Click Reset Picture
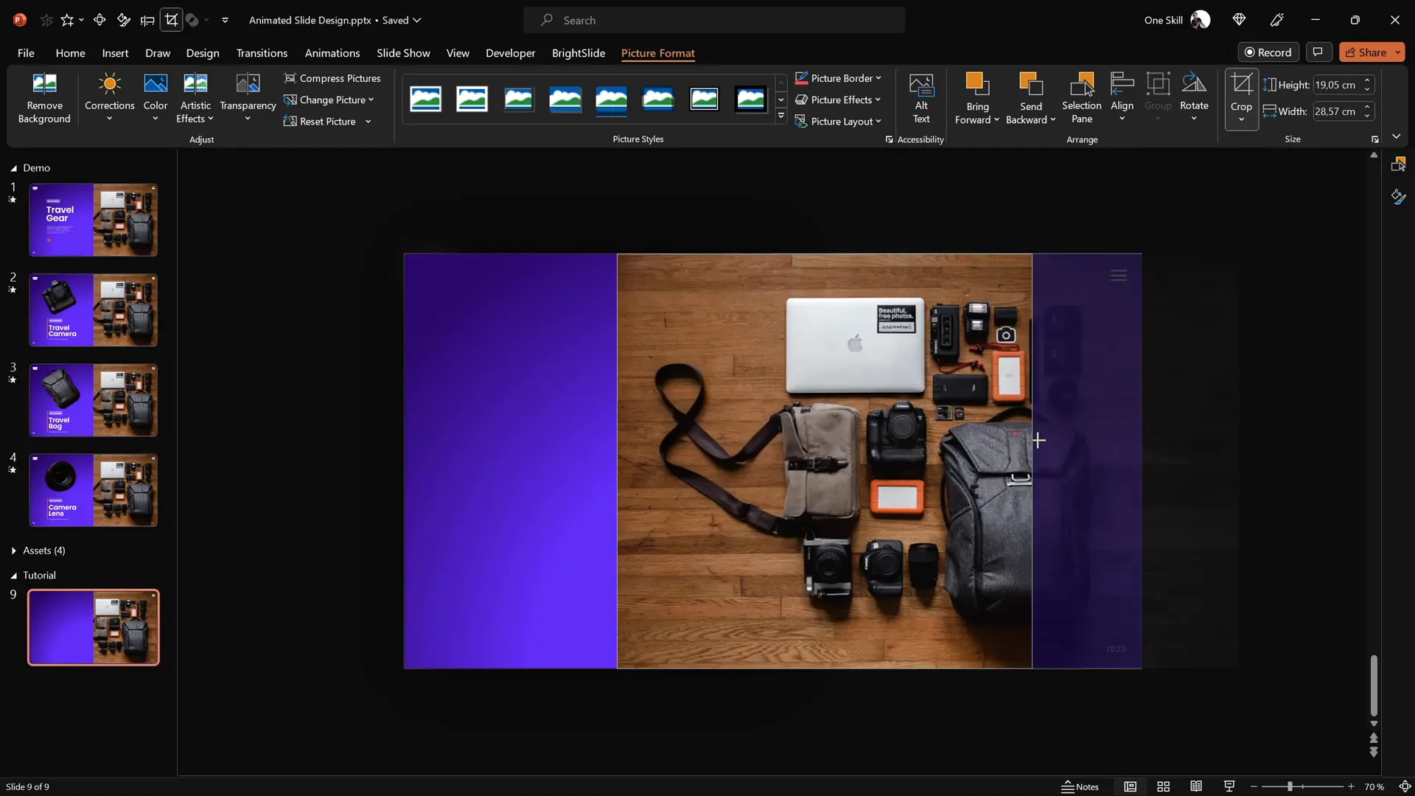 [x=320, y=122]
